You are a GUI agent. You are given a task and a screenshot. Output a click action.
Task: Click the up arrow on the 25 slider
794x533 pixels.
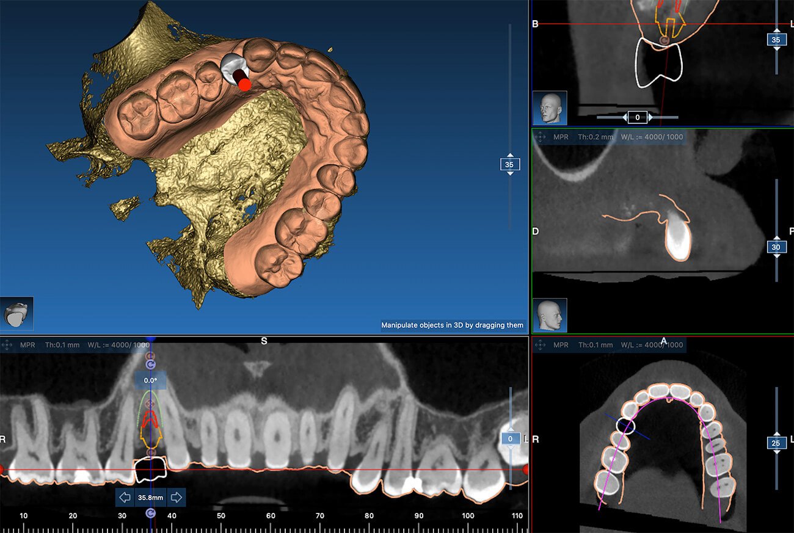[776, 433]
